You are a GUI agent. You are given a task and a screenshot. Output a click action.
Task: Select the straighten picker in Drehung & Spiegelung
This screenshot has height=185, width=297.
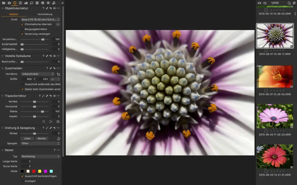tap(47, 128)
